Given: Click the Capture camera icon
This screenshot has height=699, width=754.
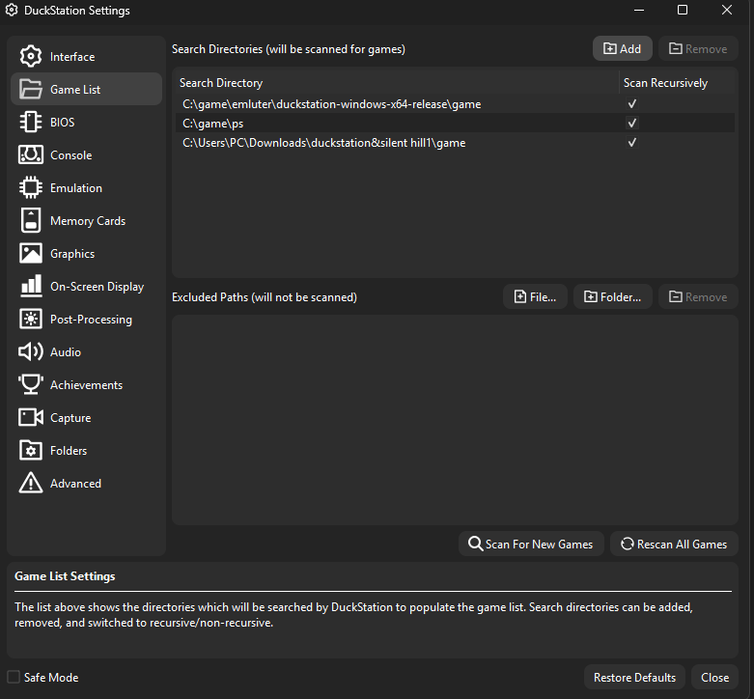Looking at the screenshot, I should point(31,417).
